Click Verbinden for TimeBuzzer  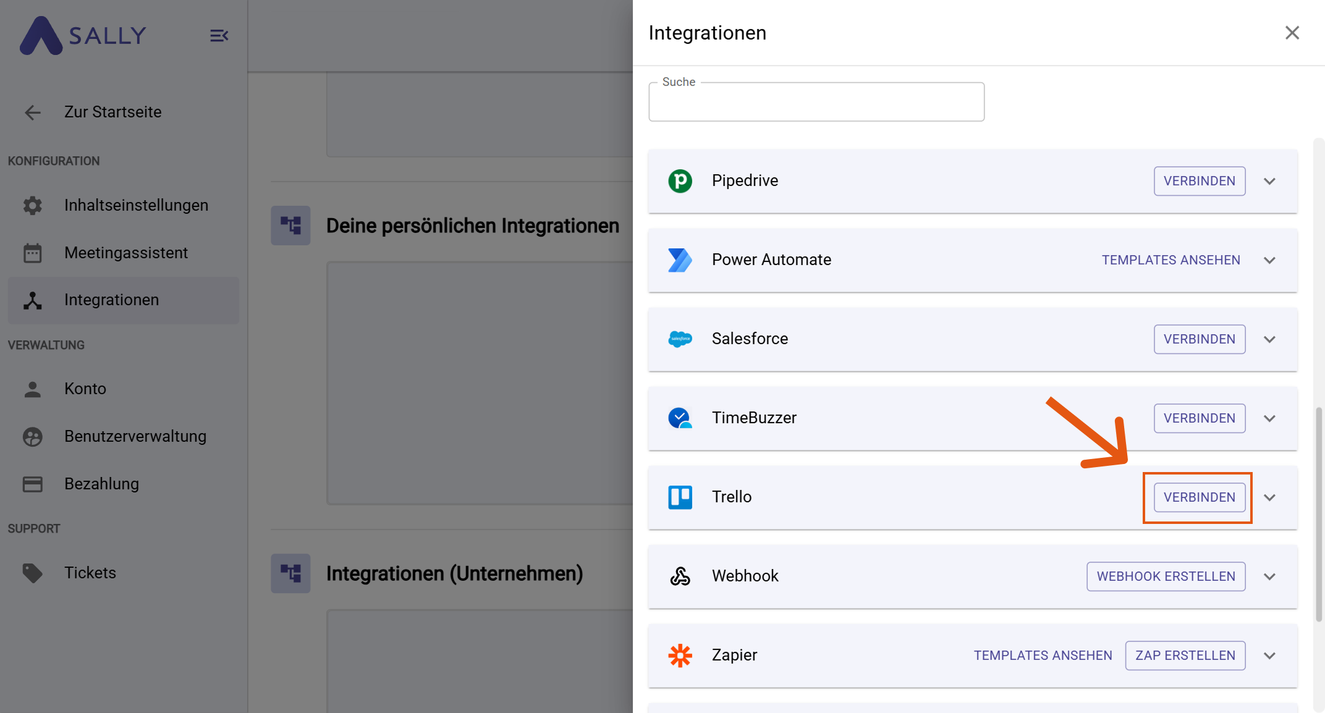tap(1199, 418)
